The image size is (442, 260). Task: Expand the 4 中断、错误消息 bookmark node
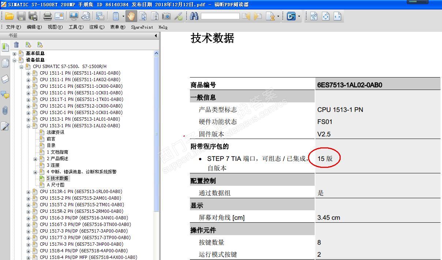(x=35, y=172)
